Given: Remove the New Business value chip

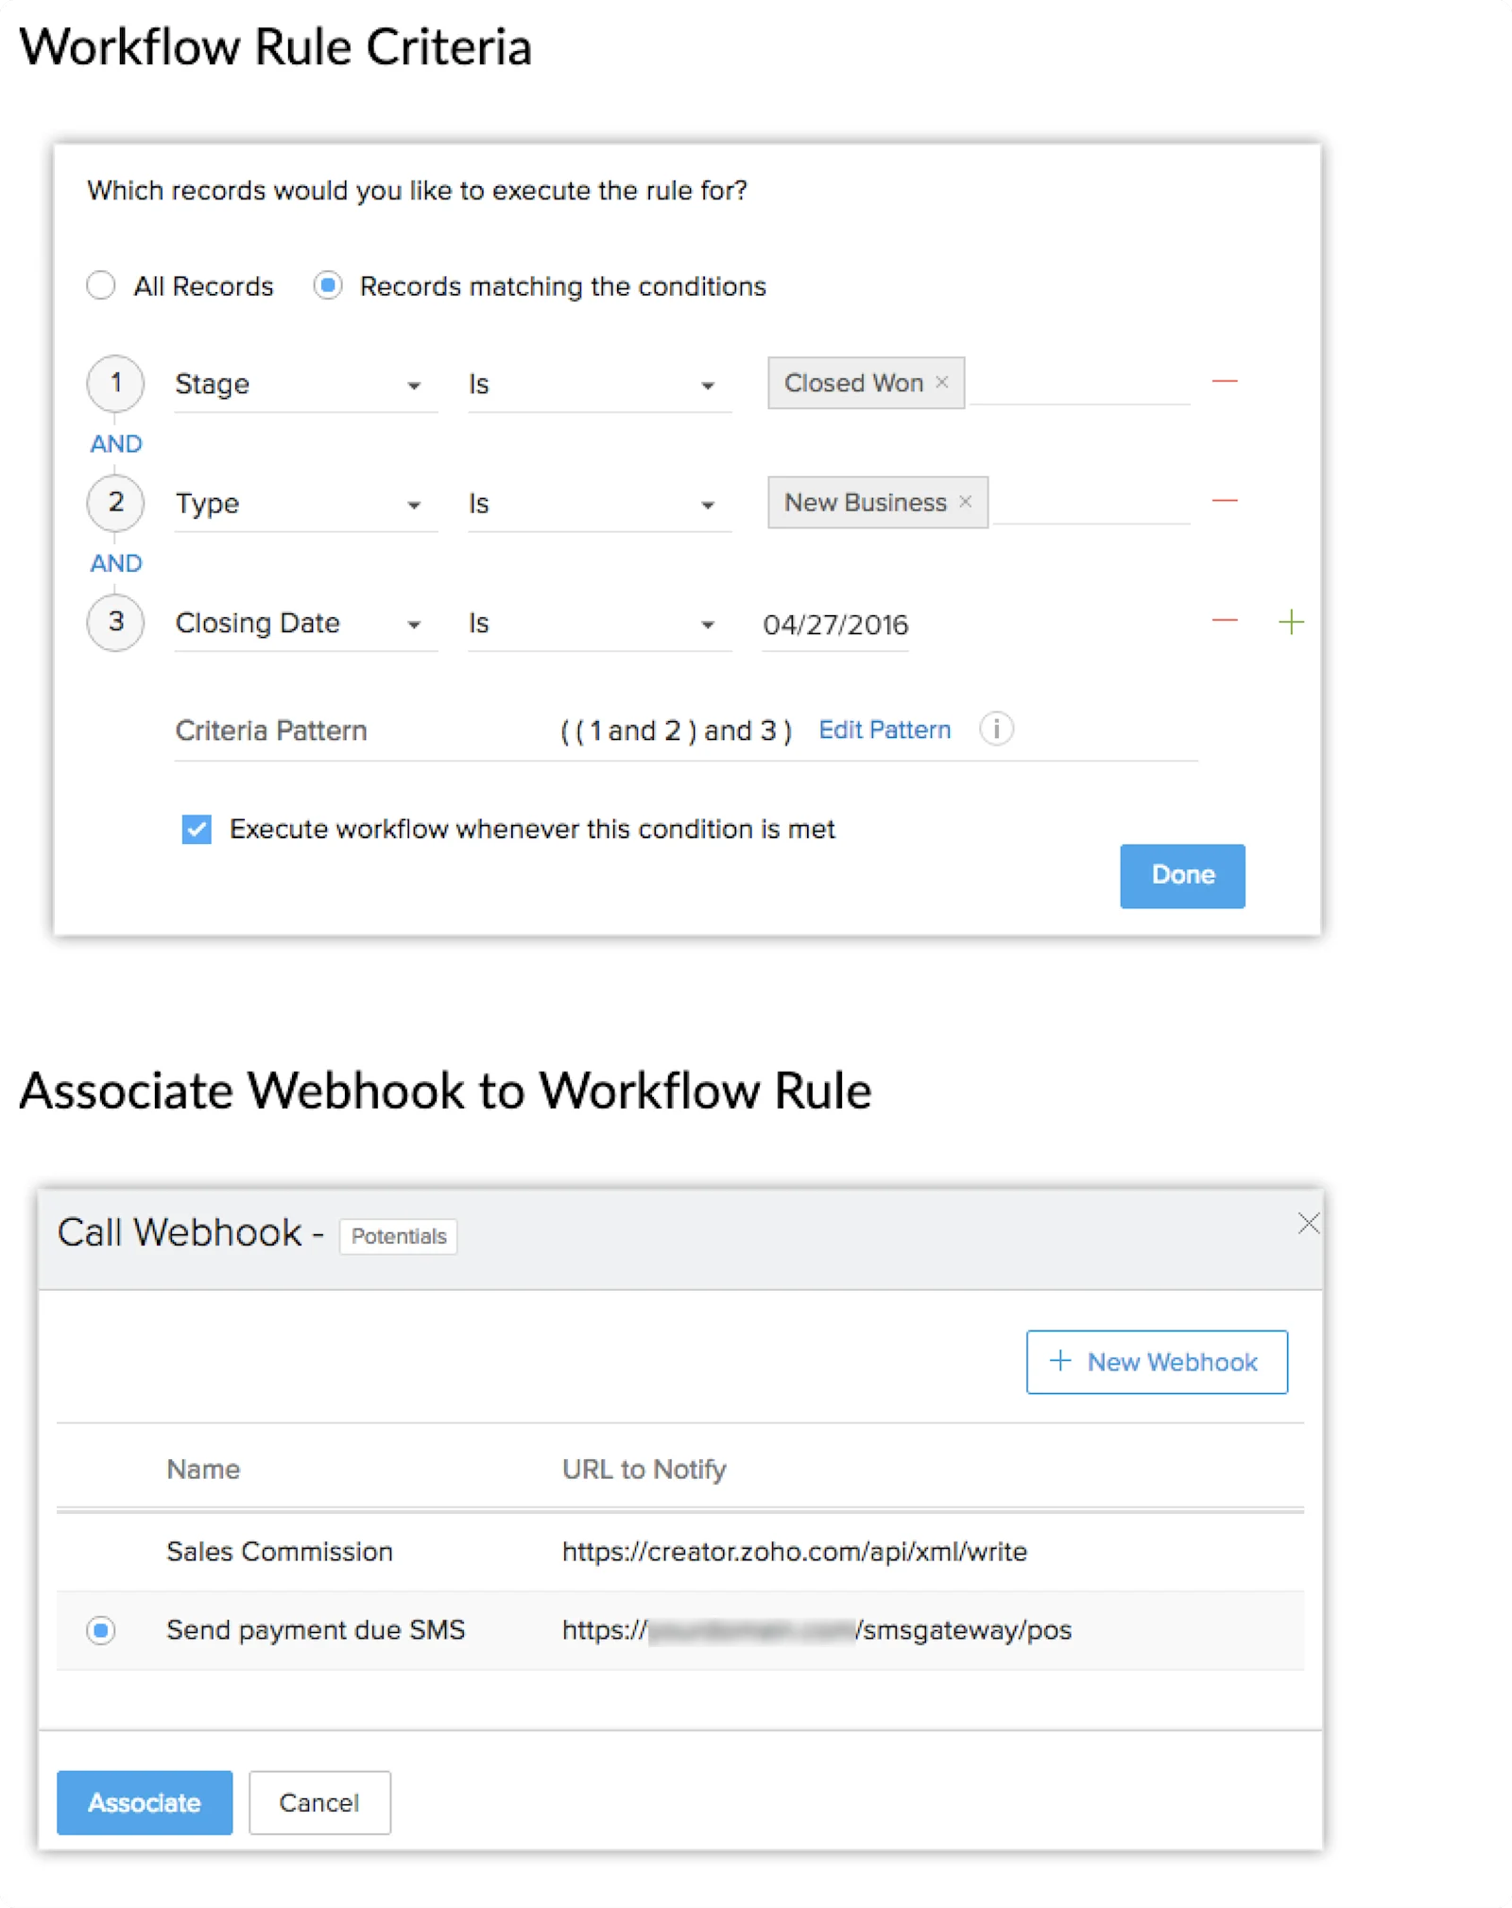Looking at the screenshot, I should coord(965,502).
